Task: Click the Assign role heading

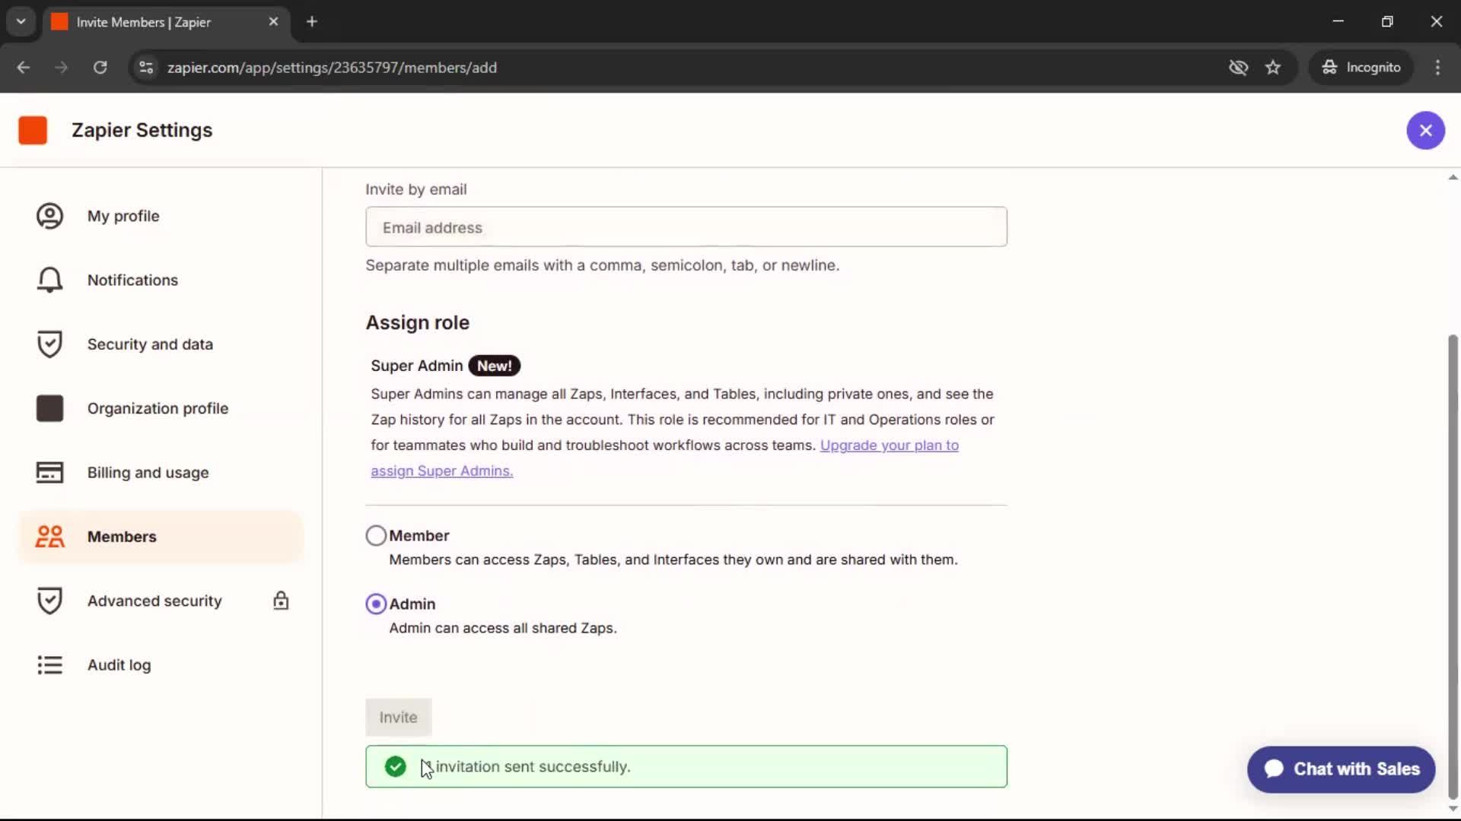Action: (x=418, y=322)
